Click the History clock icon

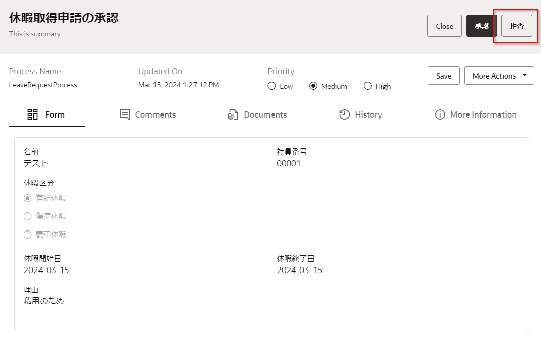pyautogui.click(x=344, y=114)
